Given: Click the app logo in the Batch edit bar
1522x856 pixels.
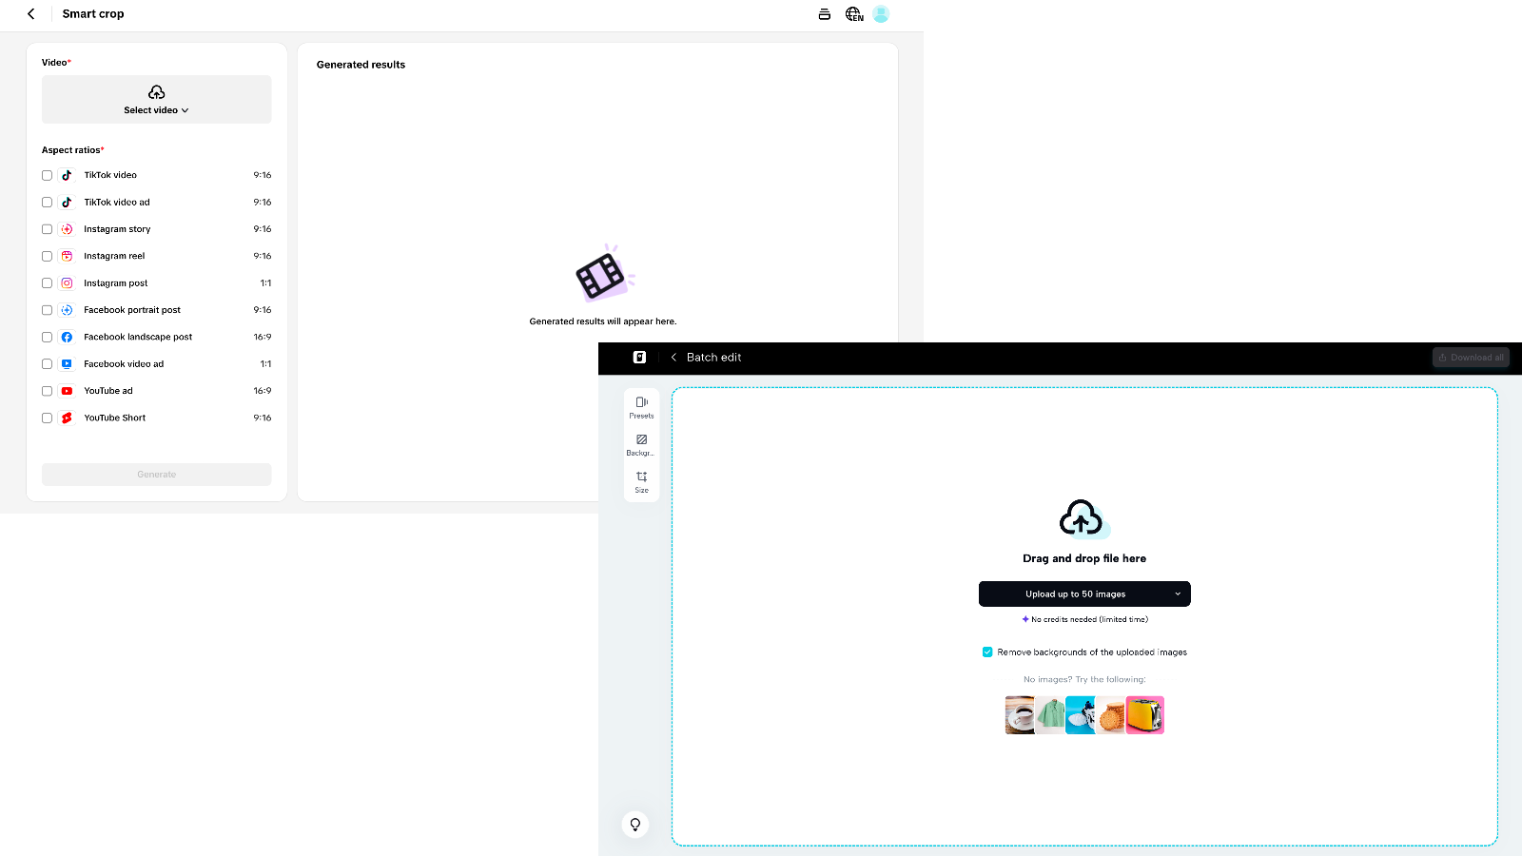Looking at the screenshot, I should 639,357.
